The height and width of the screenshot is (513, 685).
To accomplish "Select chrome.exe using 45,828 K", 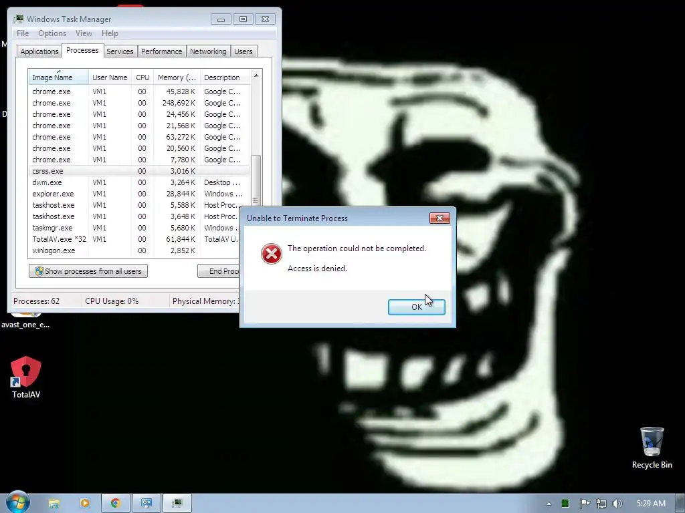I will click(x=139, y=92).
